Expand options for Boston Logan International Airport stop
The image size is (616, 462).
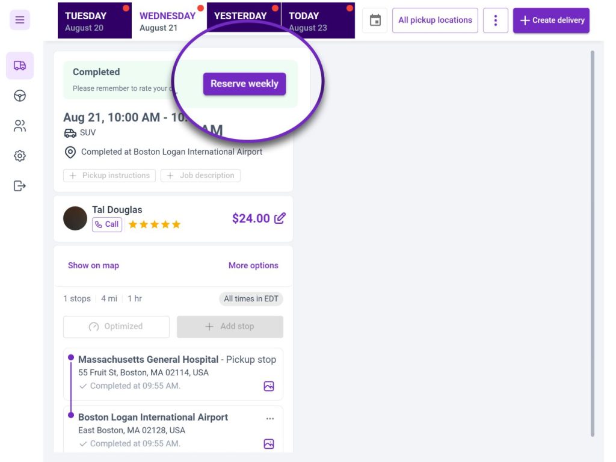pyautogui.click(x=270, y=418)
